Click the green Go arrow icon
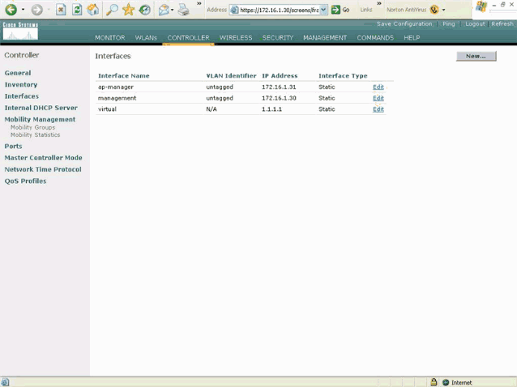This screenshot has width=517, height=387. [x=335, y=10]
